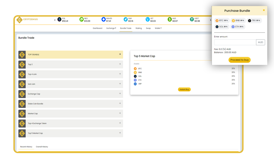The height and width of the screenshot is (164, 274).
Task: Click the NEO ticker coin icon
Action: 81,19
